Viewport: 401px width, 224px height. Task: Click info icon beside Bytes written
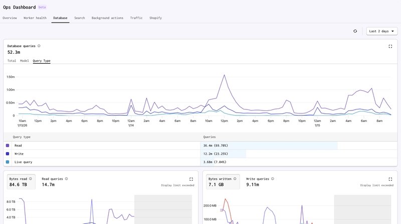click(x=235, y=178)
